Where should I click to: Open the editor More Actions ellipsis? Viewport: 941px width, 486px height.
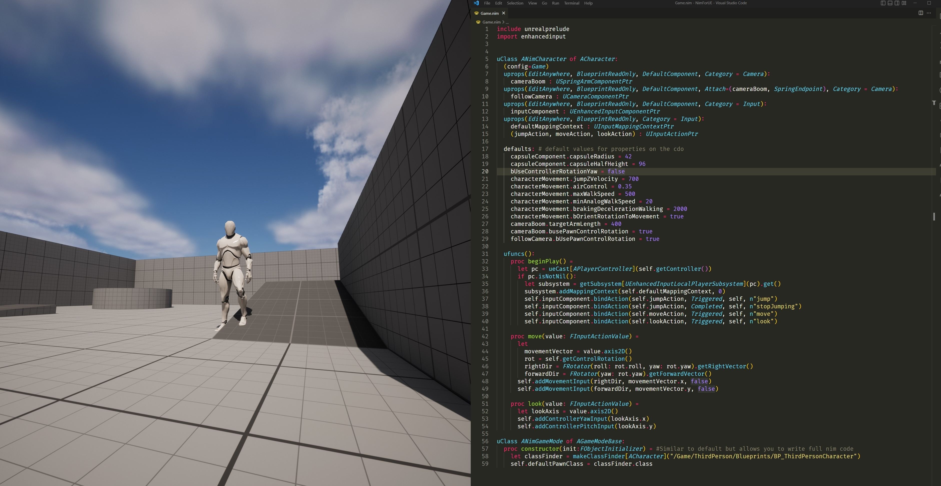929,13
